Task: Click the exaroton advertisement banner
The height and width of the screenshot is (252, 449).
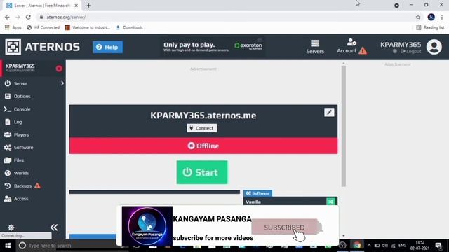Action: [213, 47]
